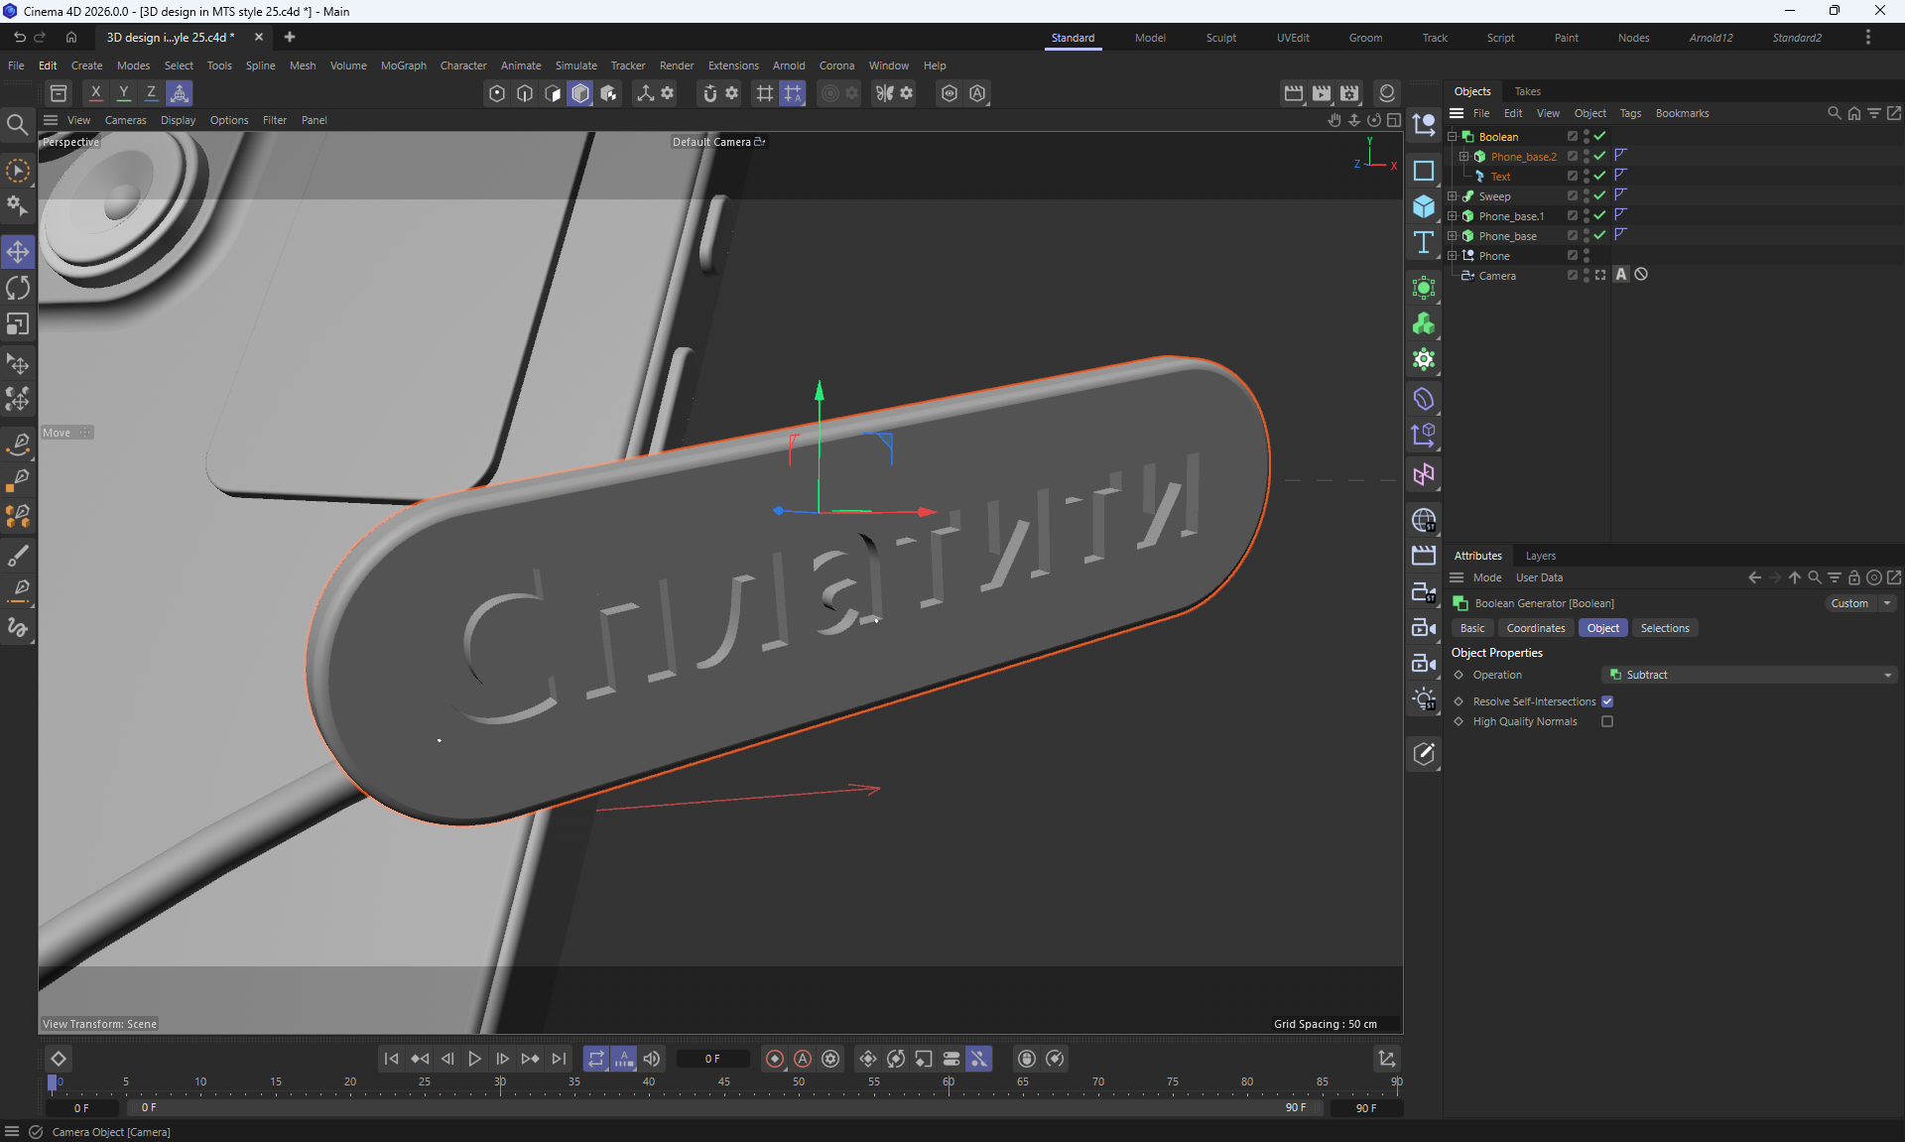Select the Scale tool icon
The image size is (1905, 1142).
18,324
